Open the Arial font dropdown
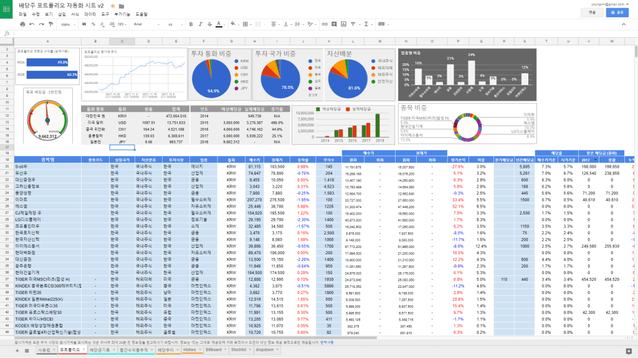Image resolution: width=638 pixels, height=358 pixels. (147, 24)
